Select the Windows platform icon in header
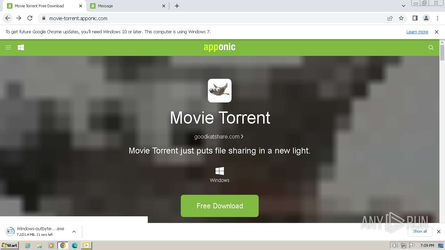The image size is (445, 250). (x=21, y=48)
